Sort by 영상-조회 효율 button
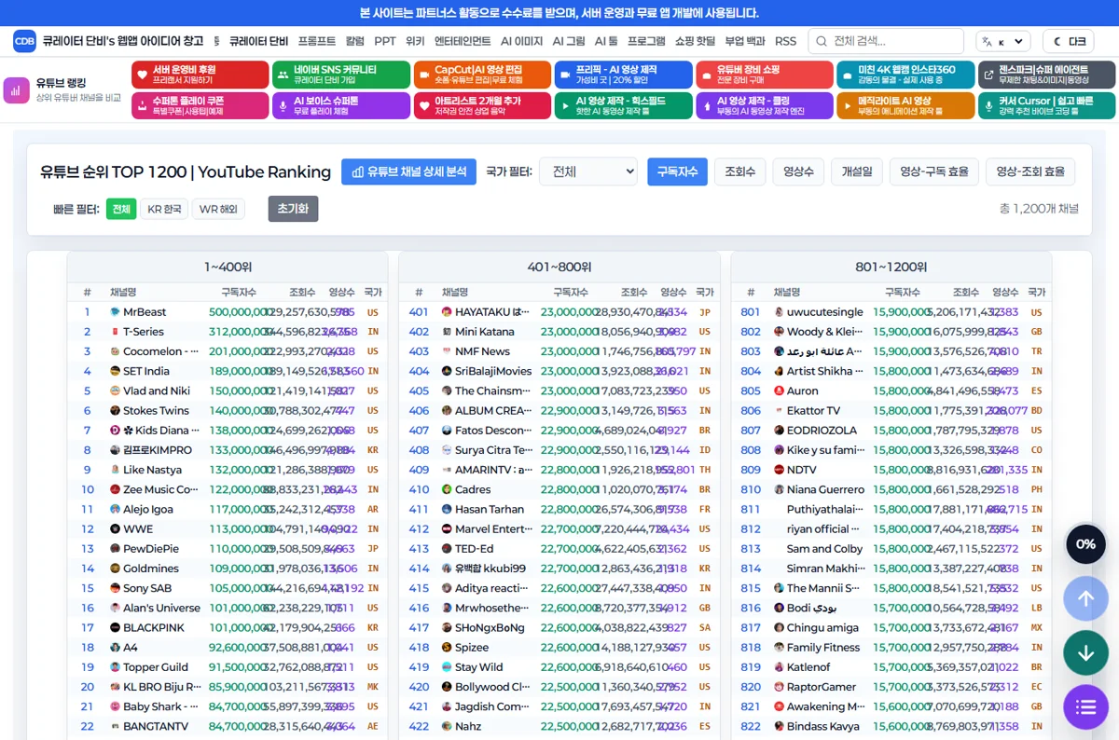The image size is (1119, 740). [1030, 171]
